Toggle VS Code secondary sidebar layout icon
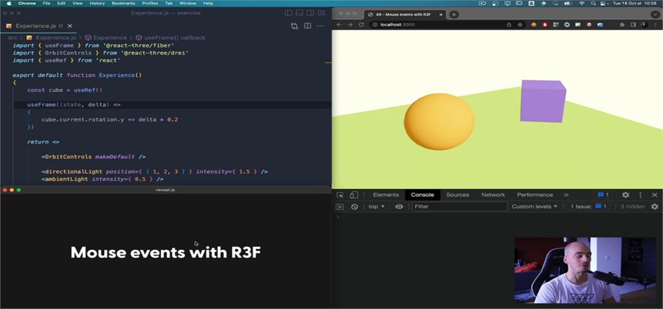Image resolution: width=663 pixels, height=309 pixels. (310, 13)
